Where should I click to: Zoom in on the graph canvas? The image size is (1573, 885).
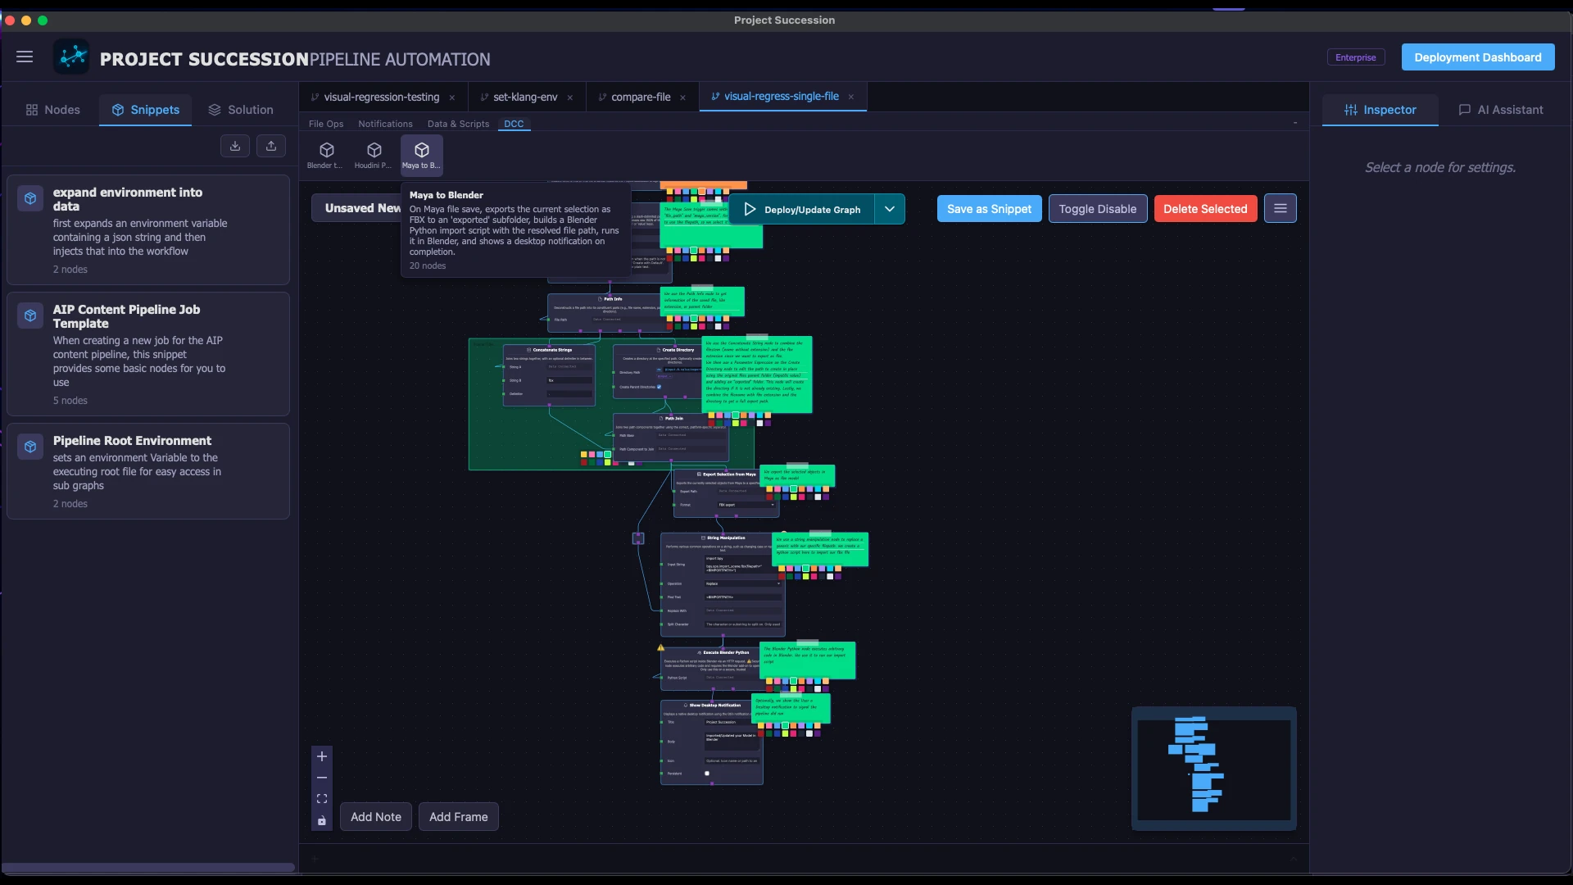pos(322,756)
